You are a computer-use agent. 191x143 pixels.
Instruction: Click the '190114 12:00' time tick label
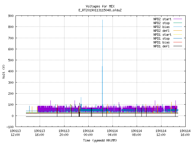click(x=161, y=133)
